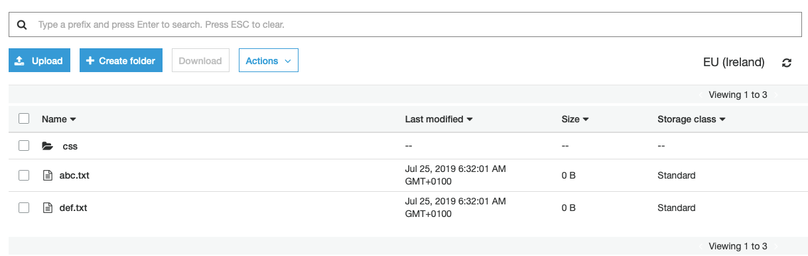Go to next page arrow in bottom pager
This screenshot has height=256, width=808.
click(777, 247)
